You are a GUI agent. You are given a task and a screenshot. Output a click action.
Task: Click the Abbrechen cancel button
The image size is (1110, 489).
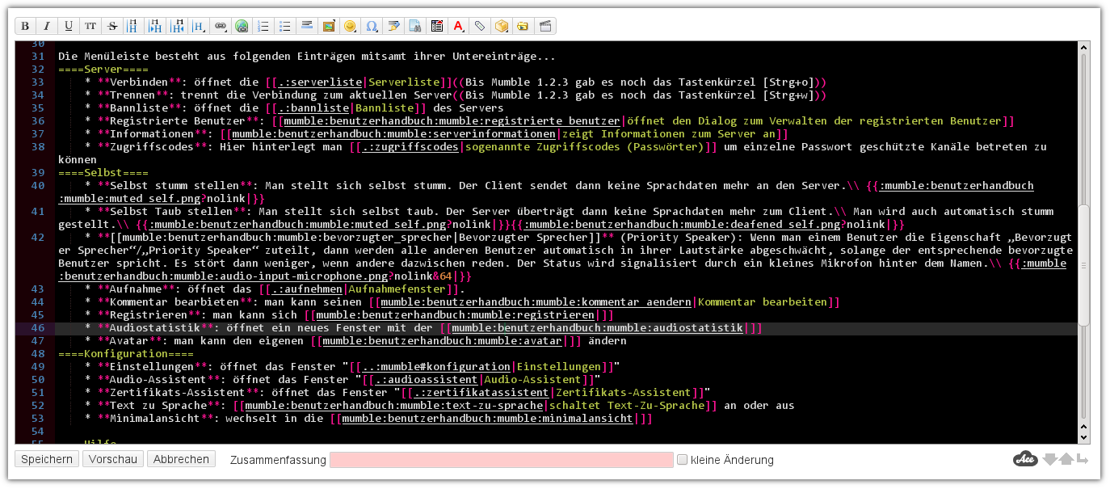point(181,459)
